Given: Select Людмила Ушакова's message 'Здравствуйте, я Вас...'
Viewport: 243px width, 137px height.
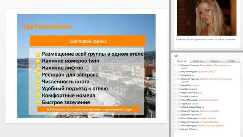Looking at the screenshot, I should click(203, 67).
